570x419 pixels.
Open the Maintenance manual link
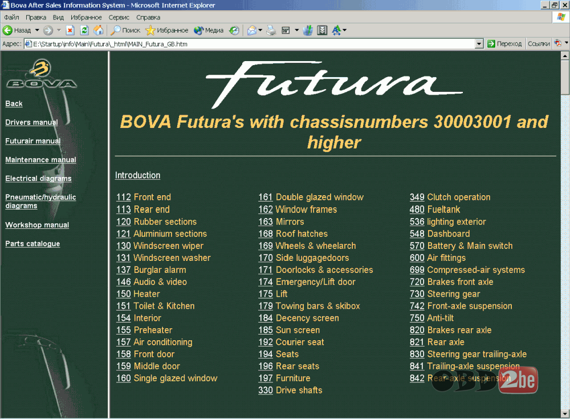coord(40,160)
